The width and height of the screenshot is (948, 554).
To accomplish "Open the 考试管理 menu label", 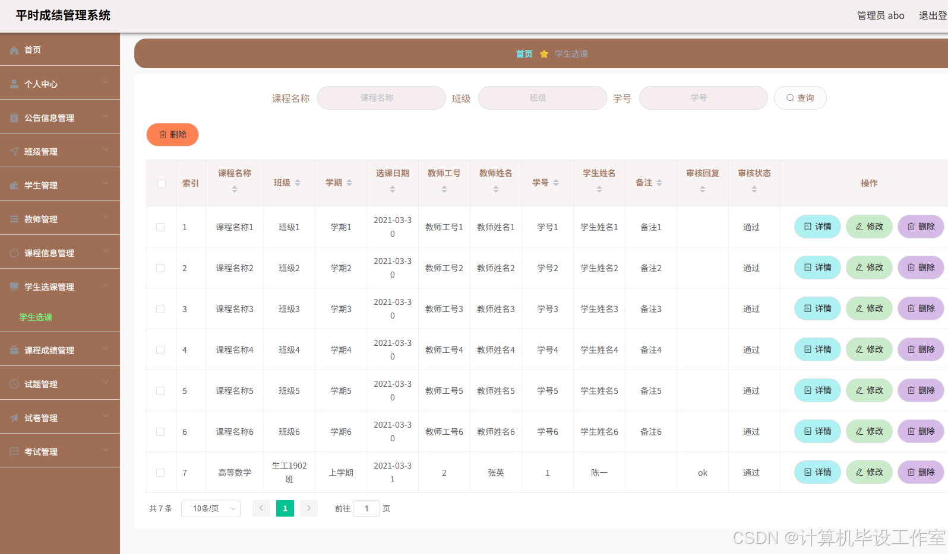I will [41, 452].
